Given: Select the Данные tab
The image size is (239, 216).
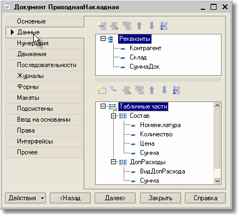Looking at the screenshot, I should point(45,32).
